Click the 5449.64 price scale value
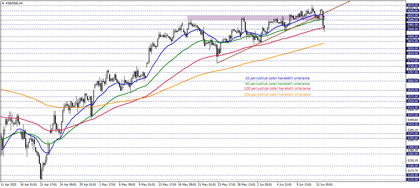The height and width of the screenshot is (188, 420). click(x=413, y=120)
